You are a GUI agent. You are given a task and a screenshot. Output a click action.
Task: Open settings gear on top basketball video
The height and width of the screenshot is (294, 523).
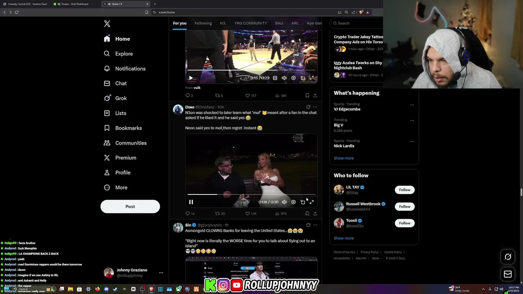(x=293, y=78)
